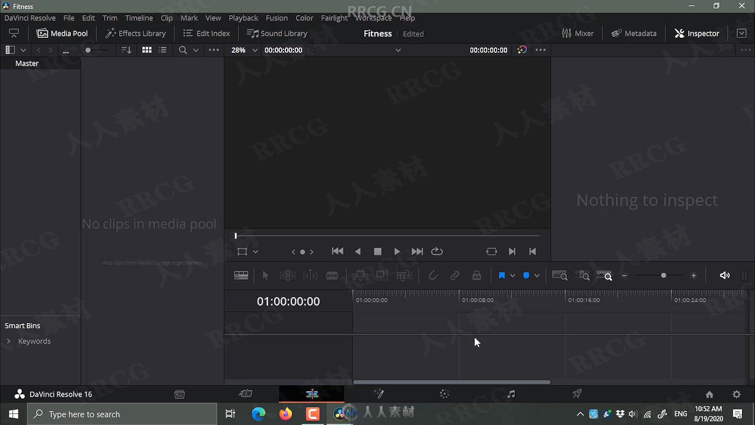Click the Insert Clip icon
755x425 pixels.
point(360,275)
